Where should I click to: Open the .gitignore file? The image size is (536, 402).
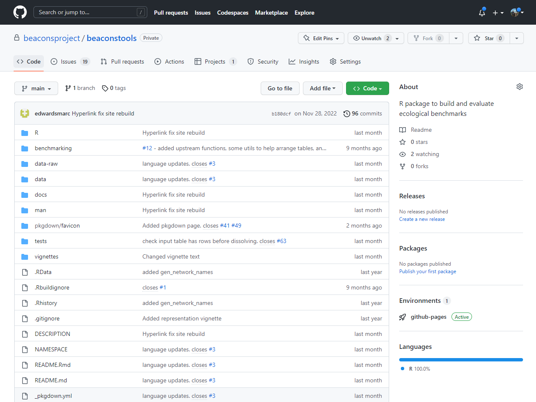[47, 318]
